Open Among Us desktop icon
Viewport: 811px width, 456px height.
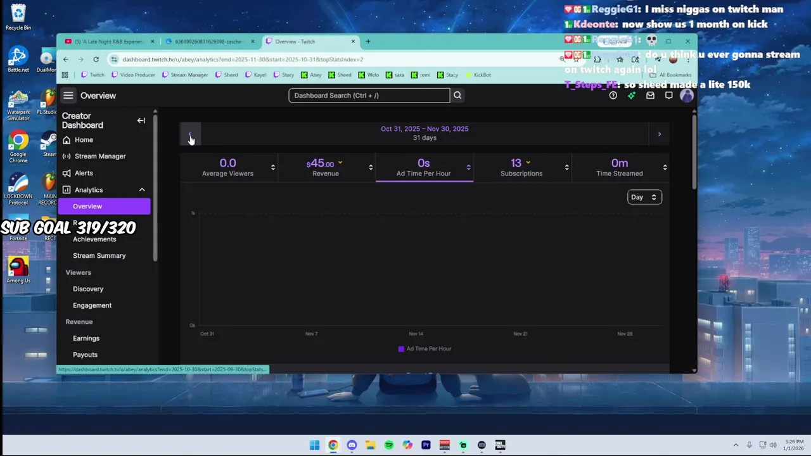[x=18, y=270]
